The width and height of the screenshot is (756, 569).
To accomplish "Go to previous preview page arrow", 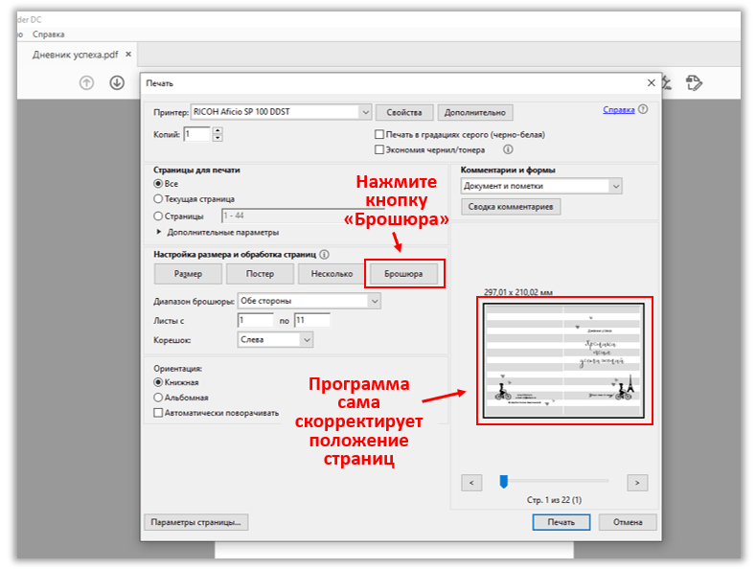I will [x=471, y=483].
